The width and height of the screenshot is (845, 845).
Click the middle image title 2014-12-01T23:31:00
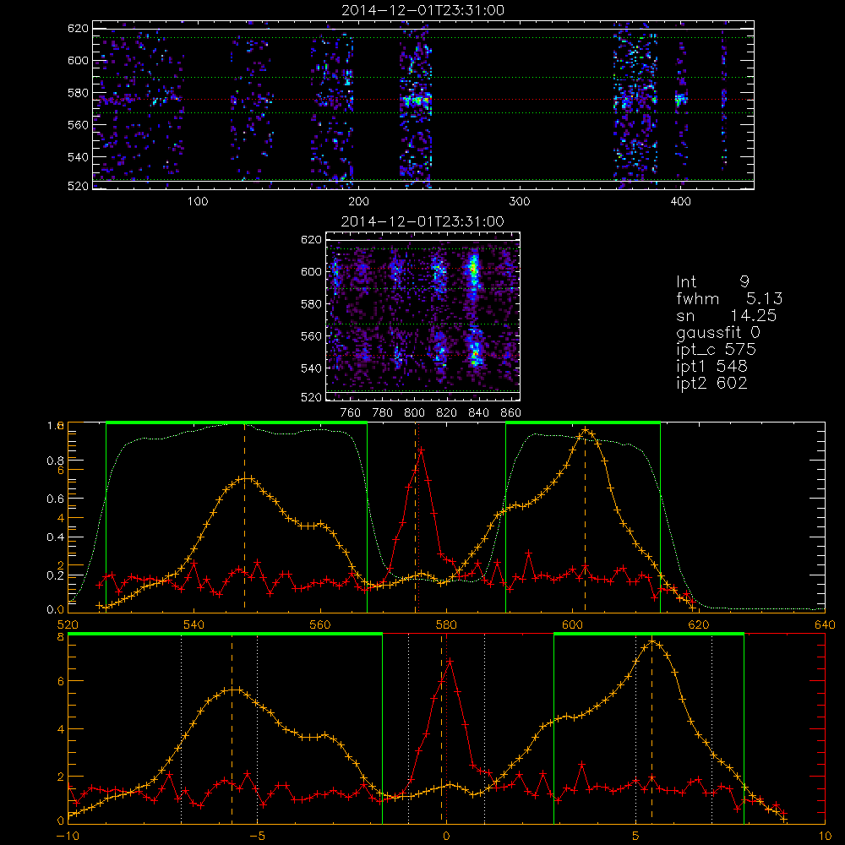pyautogui.click(x=423, y=221)
